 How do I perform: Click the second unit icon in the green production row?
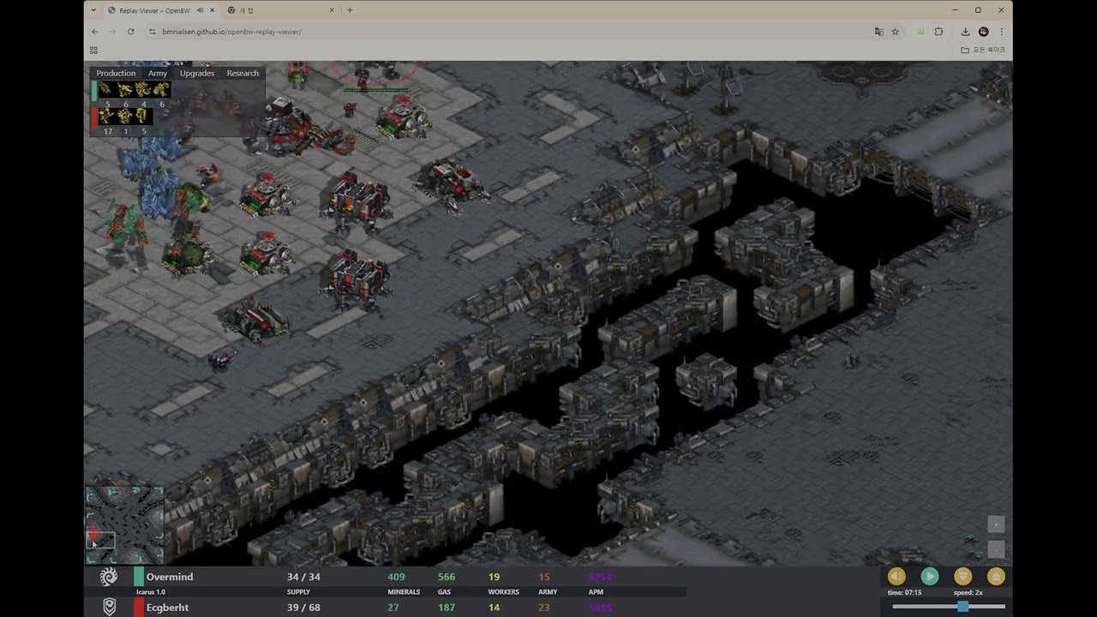point(125,90)
